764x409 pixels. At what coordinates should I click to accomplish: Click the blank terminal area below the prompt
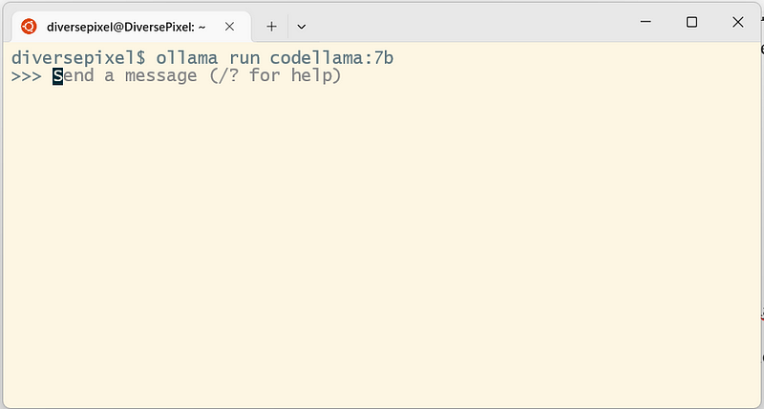click(x=380, y=243)
